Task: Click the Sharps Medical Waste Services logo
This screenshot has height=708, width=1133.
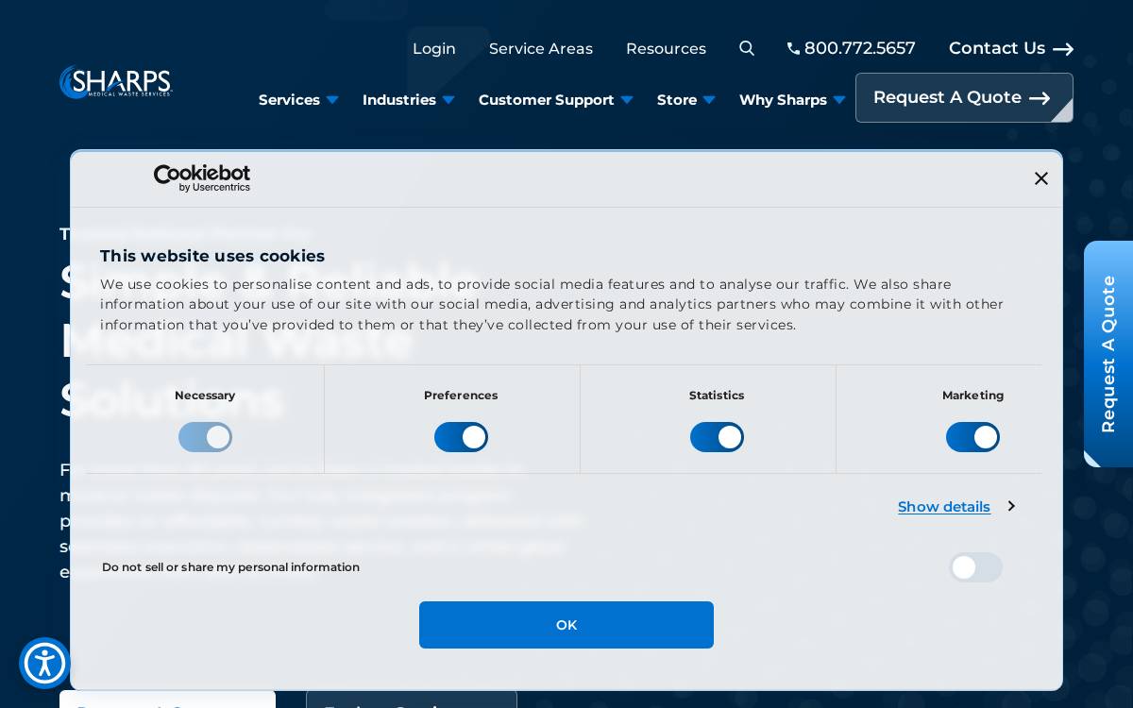Action: (115, 82)
